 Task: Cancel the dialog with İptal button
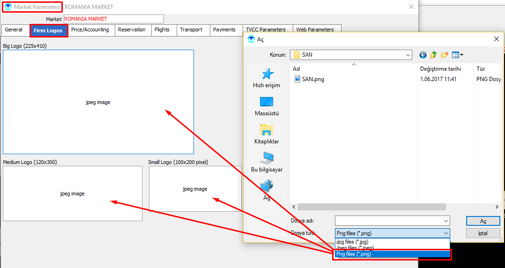click(483, 233)
